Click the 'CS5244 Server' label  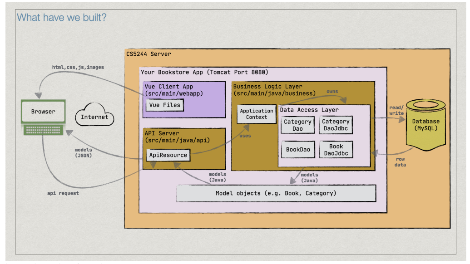coord(148,54)
